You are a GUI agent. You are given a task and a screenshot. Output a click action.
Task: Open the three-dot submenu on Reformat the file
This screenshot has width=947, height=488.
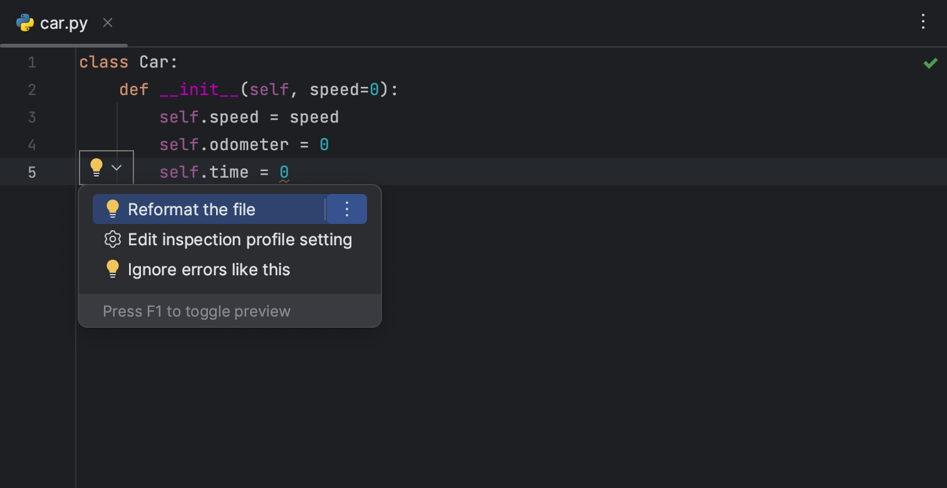coord(346,209)
